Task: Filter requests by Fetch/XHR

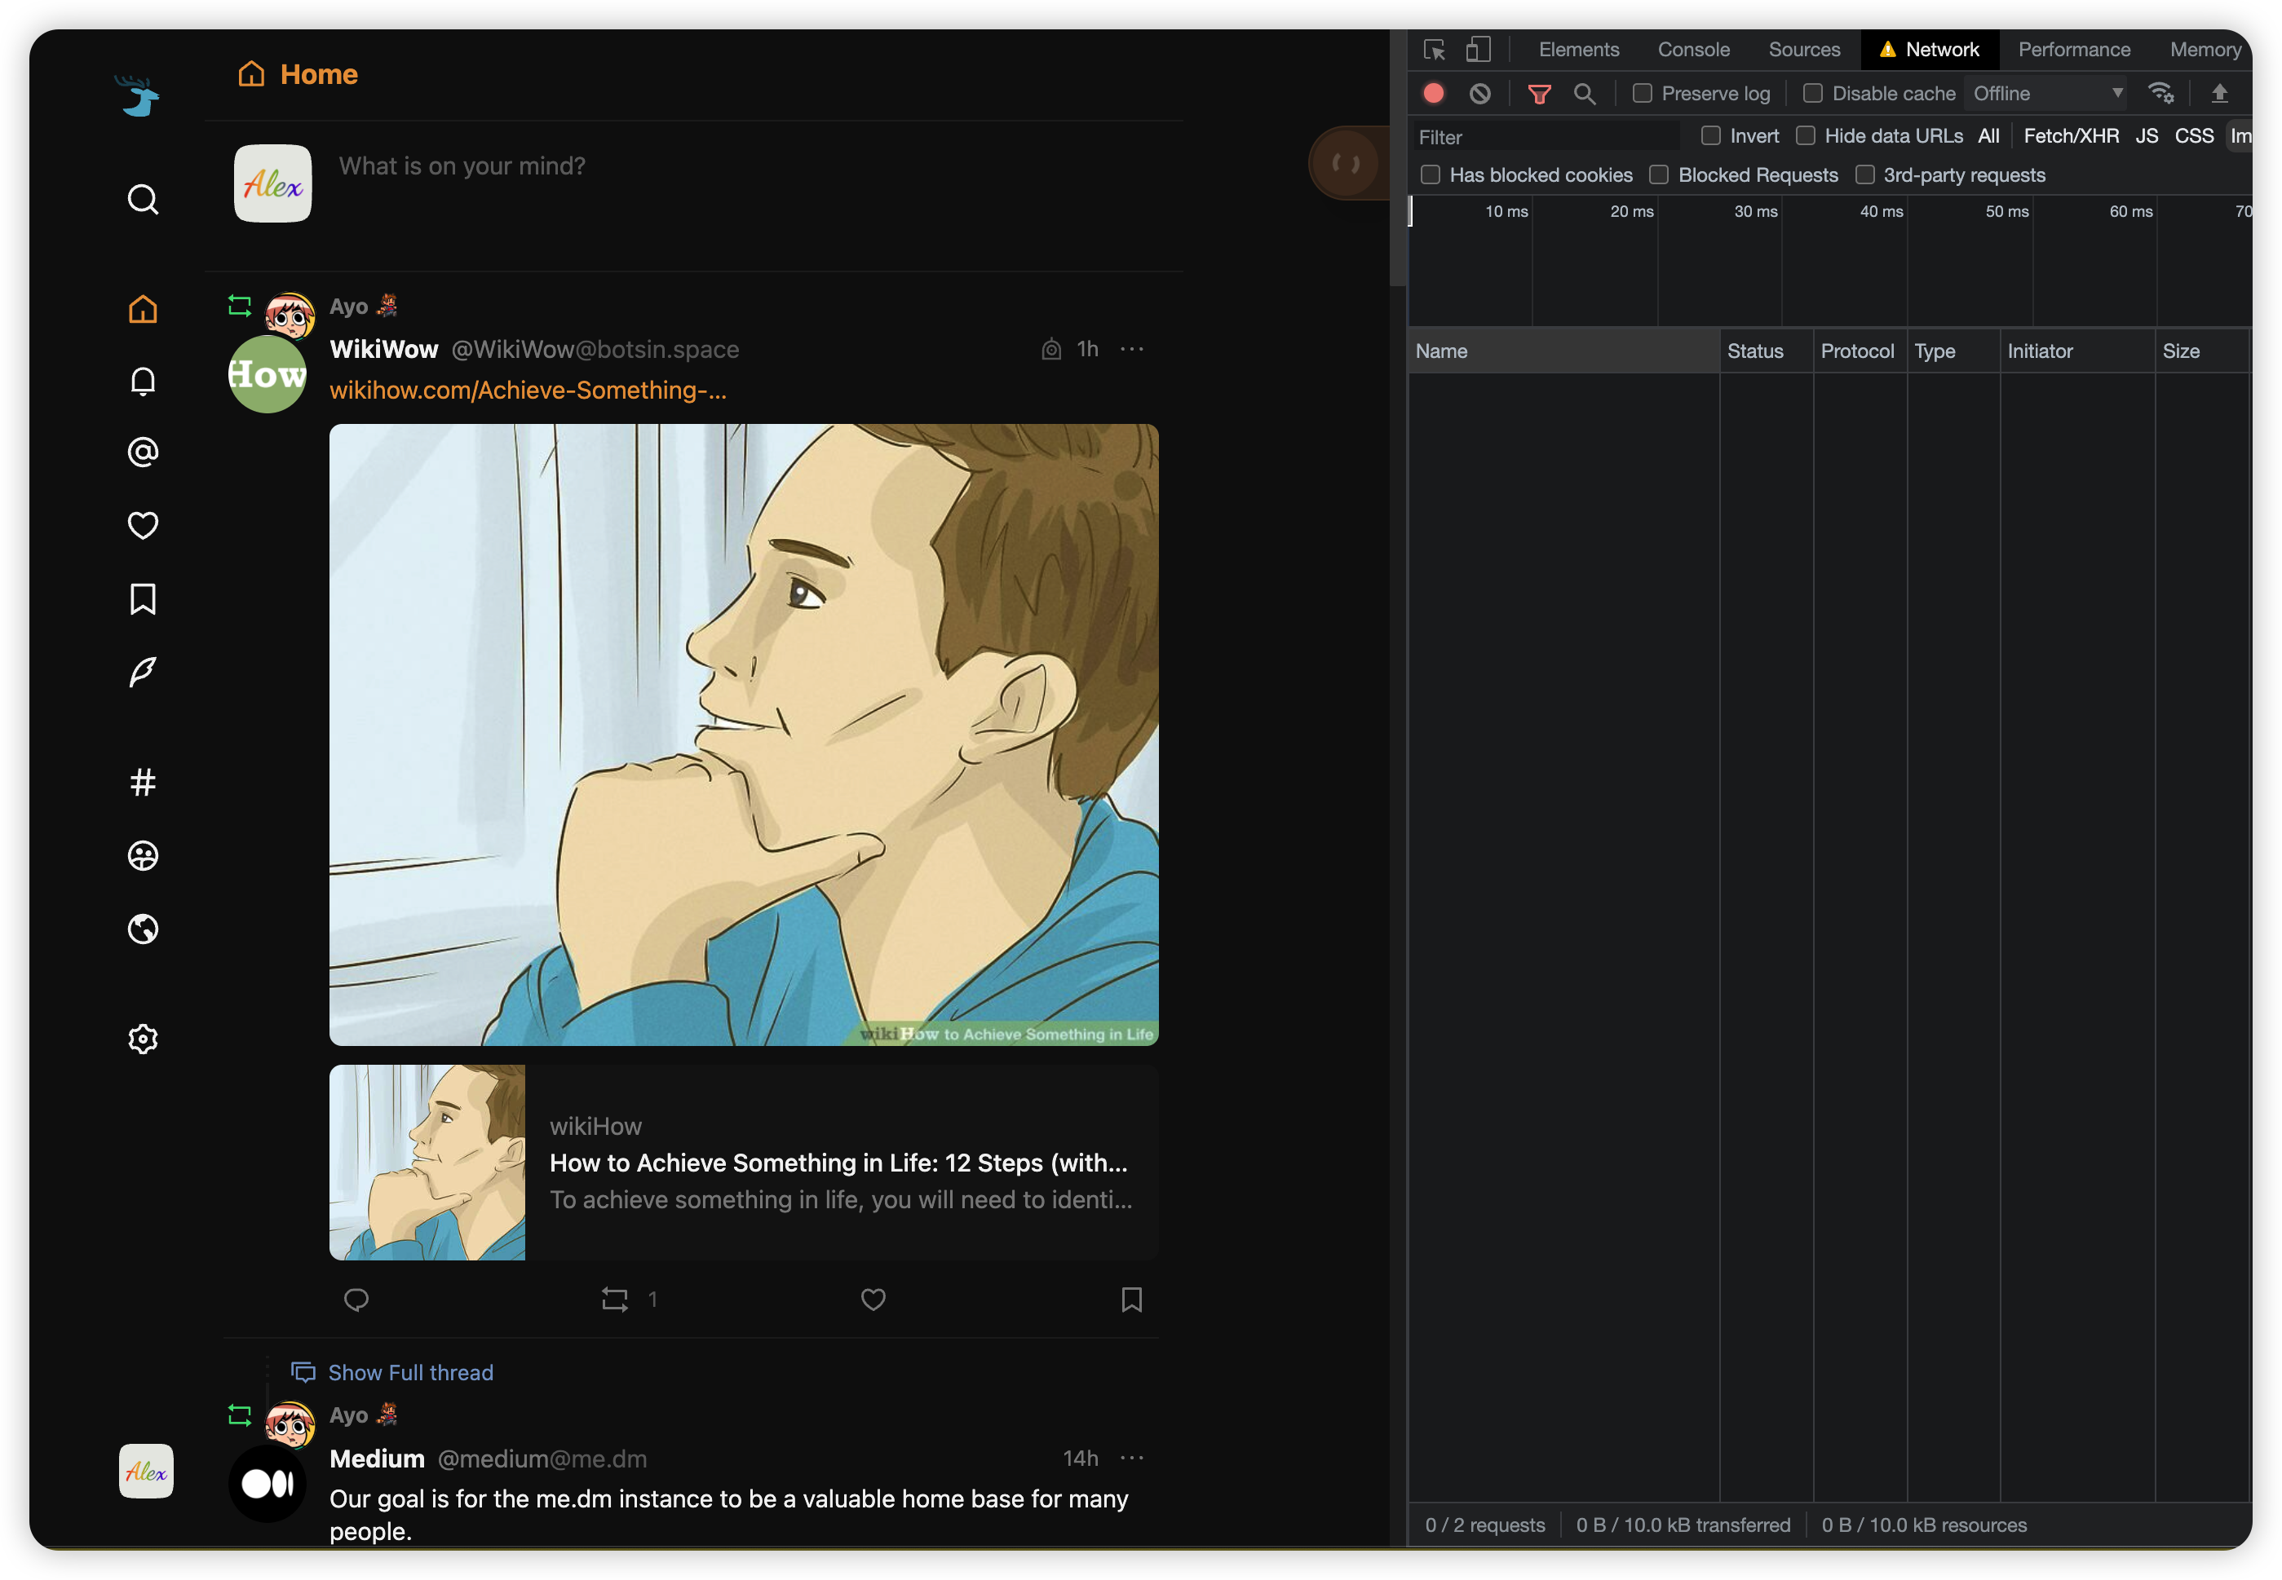Action: (x=2071, y=135)
